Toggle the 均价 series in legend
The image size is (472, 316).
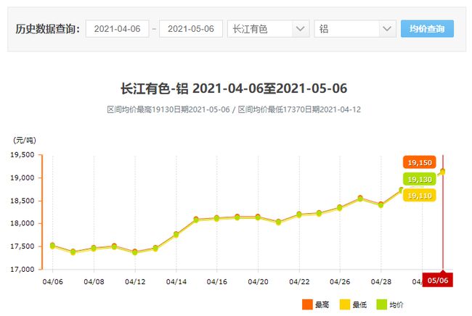(x=392, y=303)
